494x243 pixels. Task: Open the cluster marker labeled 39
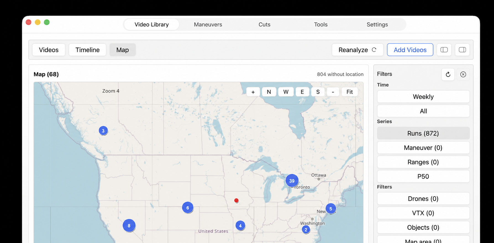pyautogui.click(x=292, y=181)
